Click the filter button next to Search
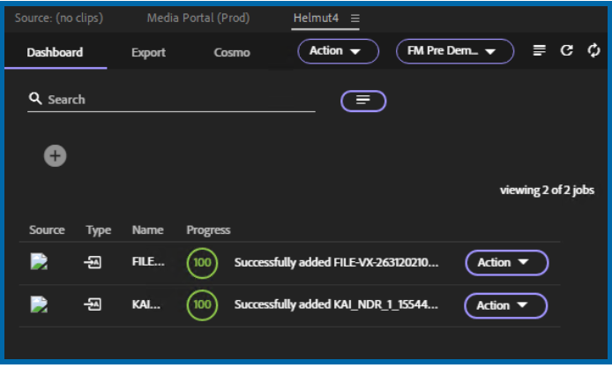Image resolution: width=612 pixels, height=368 pixels. (363, 101)
